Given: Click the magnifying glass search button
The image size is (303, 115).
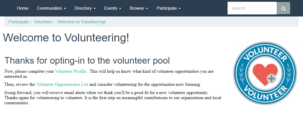Looking at the screenshot, I should point(283,8).
